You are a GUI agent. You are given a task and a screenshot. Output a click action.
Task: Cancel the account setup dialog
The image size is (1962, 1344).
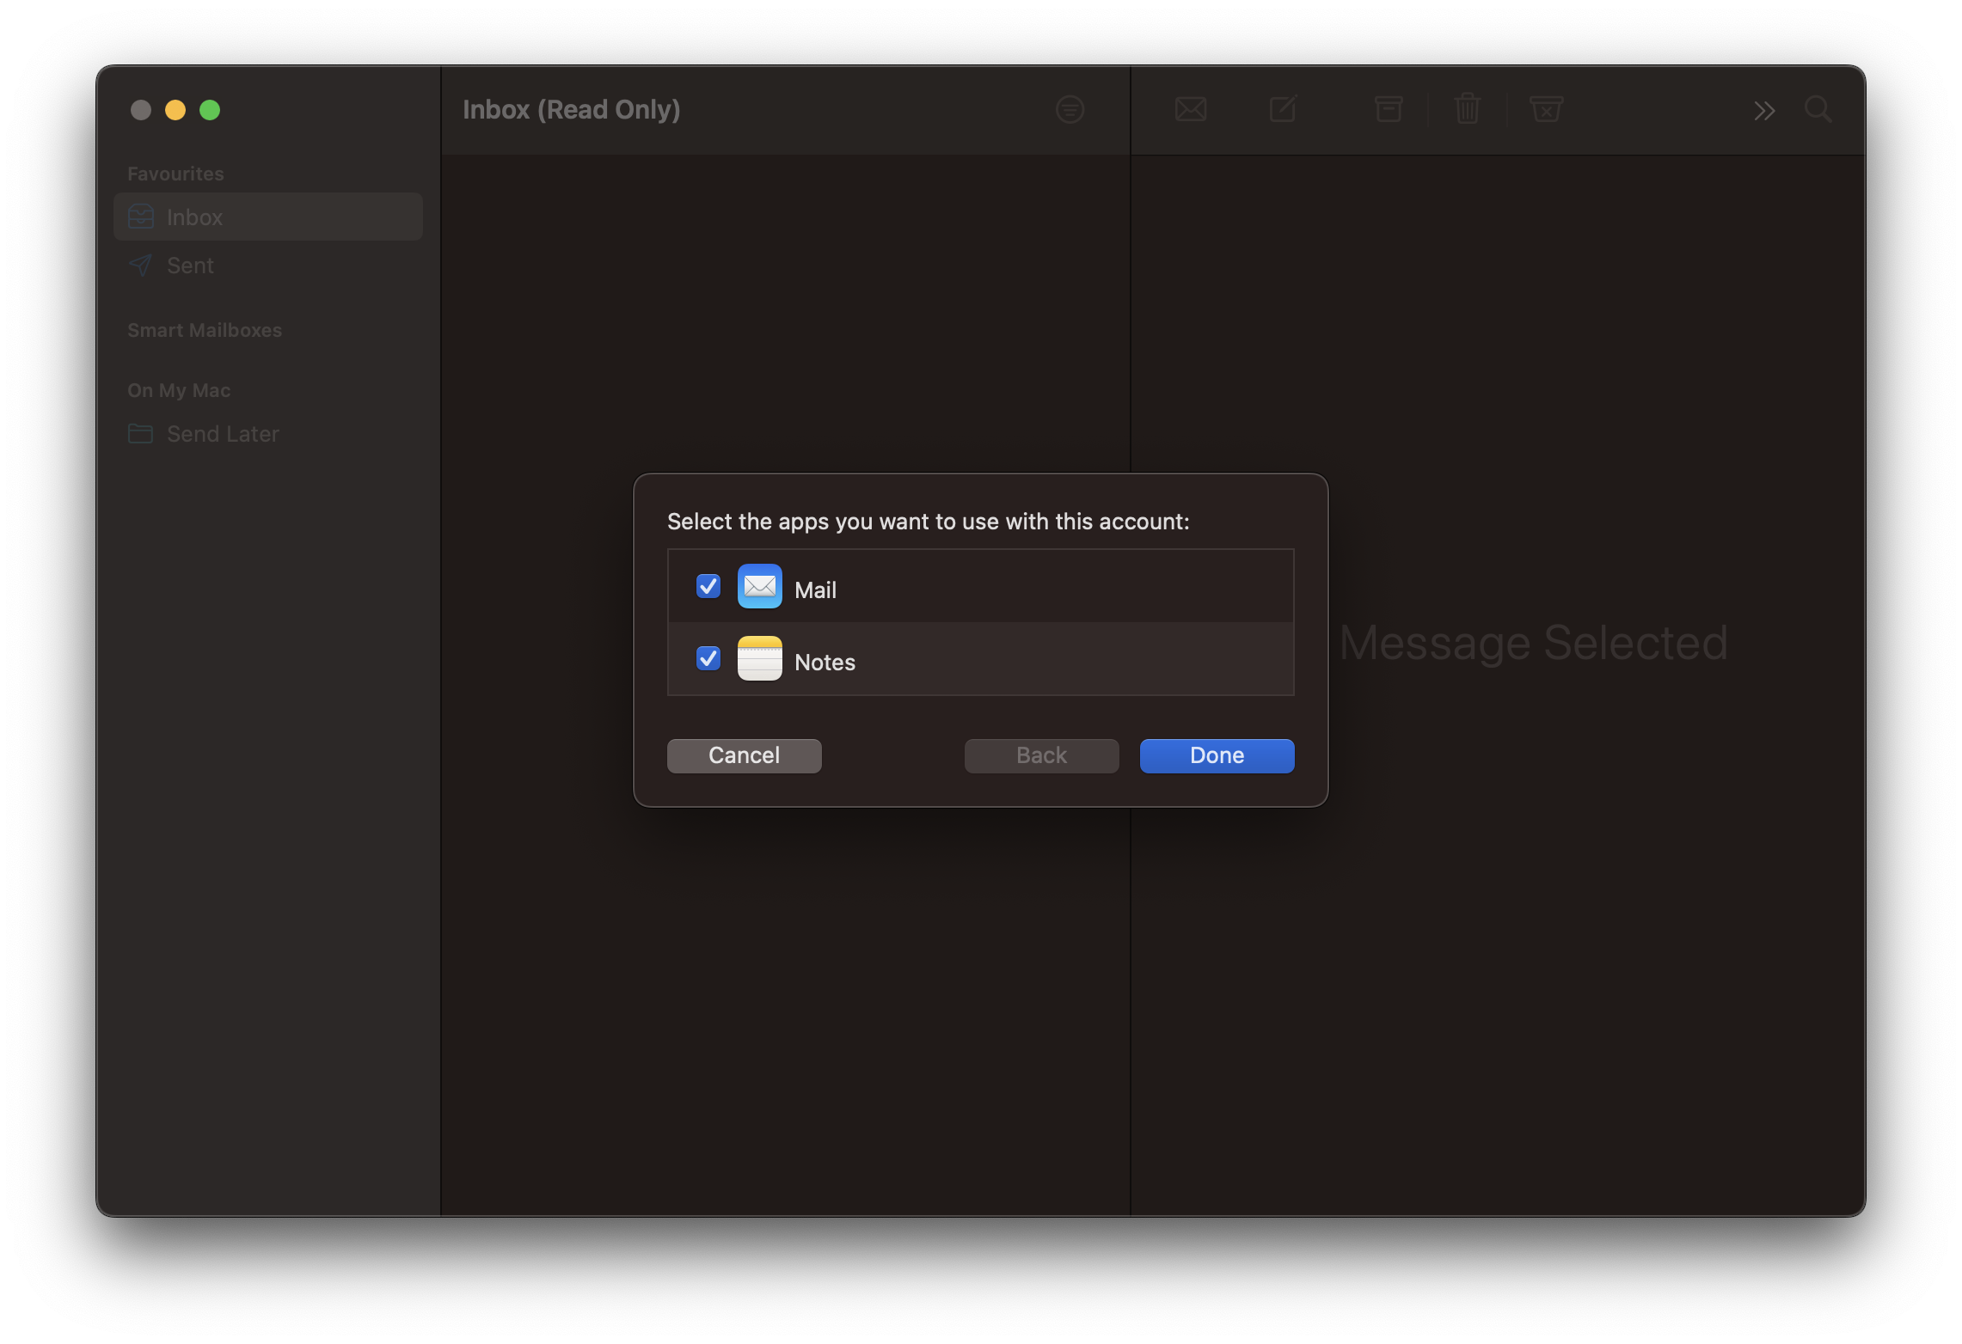743,755
